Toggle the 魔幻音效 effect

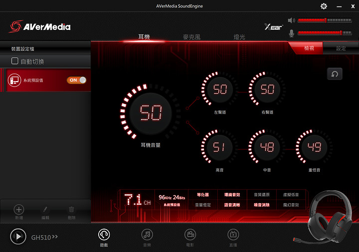[291, 205]
